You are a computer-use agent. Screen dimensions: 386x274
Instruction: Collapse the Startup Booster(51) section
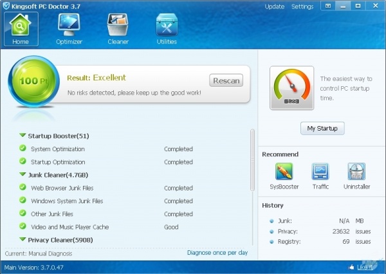point(23,135)
